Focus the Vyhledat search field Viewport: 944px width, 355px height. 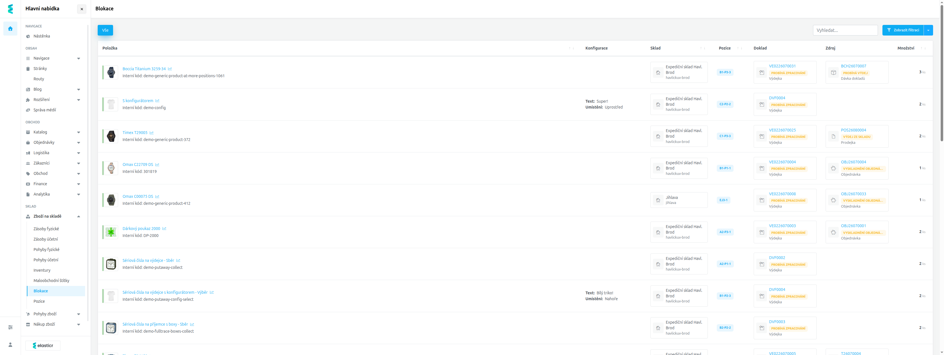pos(845,30)
